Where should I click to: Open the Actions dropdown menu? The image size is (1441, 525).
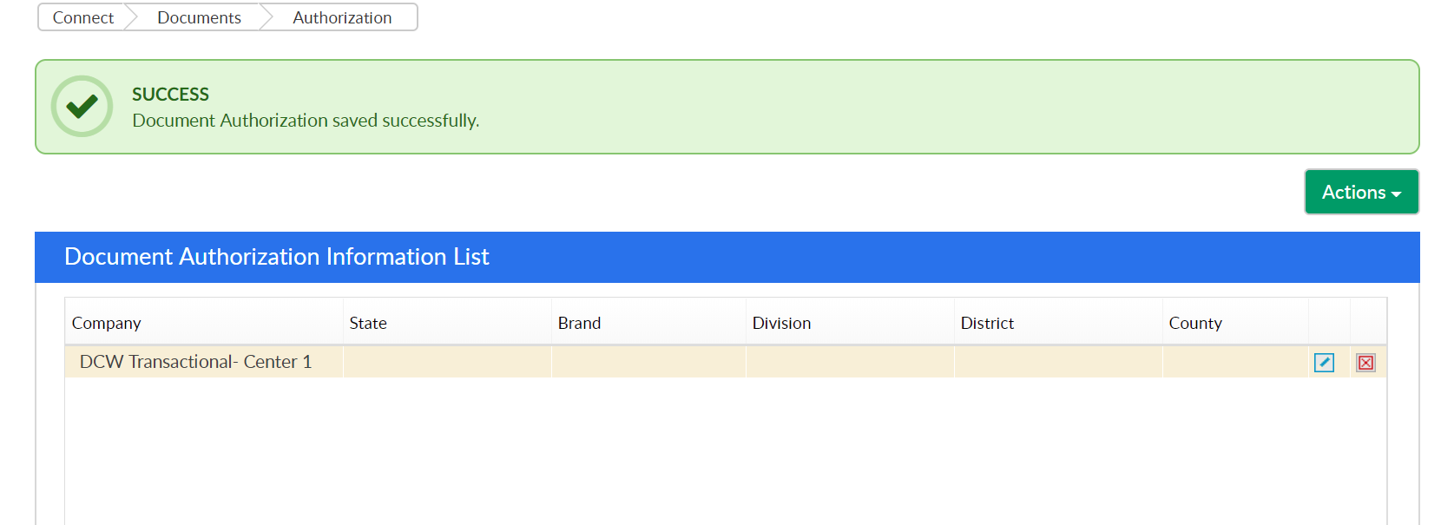pos(1360,192)
